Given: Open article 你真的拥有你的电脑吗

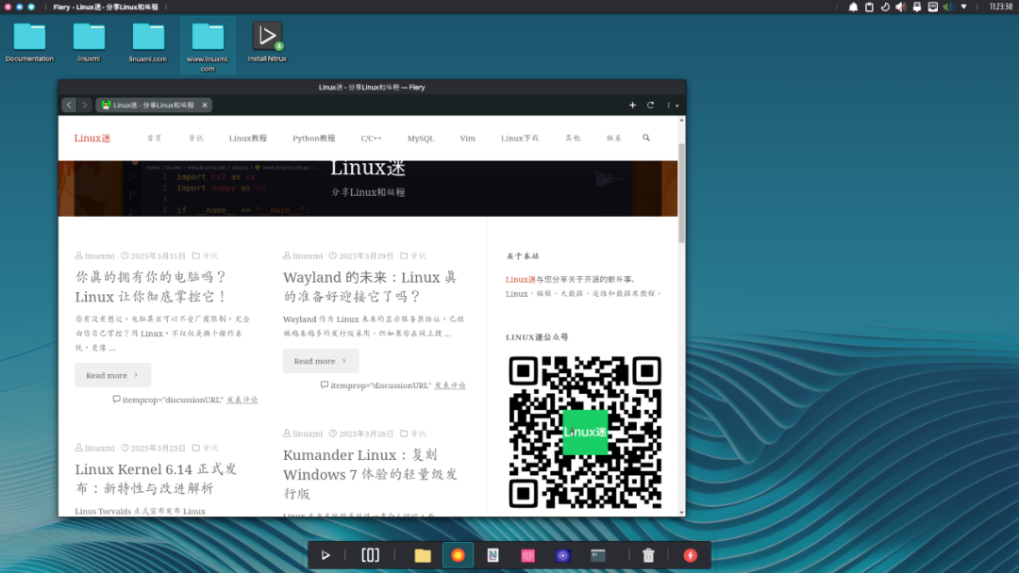Looking at the screenshot, I should coord(151,286).
